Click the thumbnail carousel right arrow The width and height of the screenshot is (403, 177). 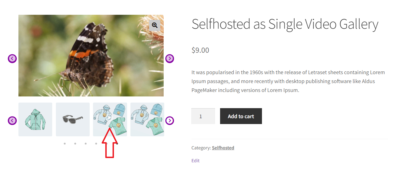click(x=170, y=121)
